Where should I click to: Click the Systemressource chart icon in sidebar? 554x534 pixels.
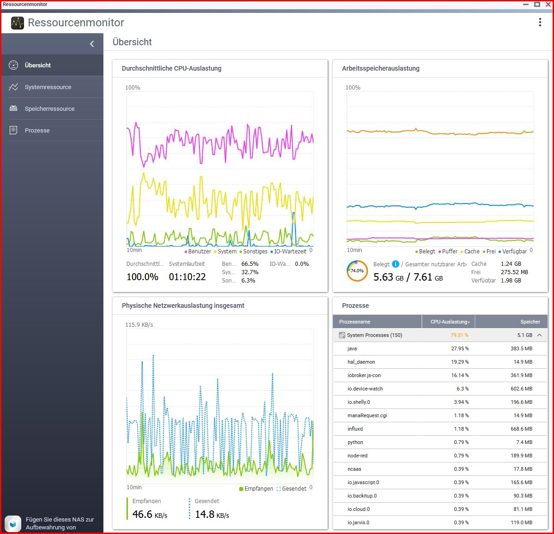pos(13,87)
